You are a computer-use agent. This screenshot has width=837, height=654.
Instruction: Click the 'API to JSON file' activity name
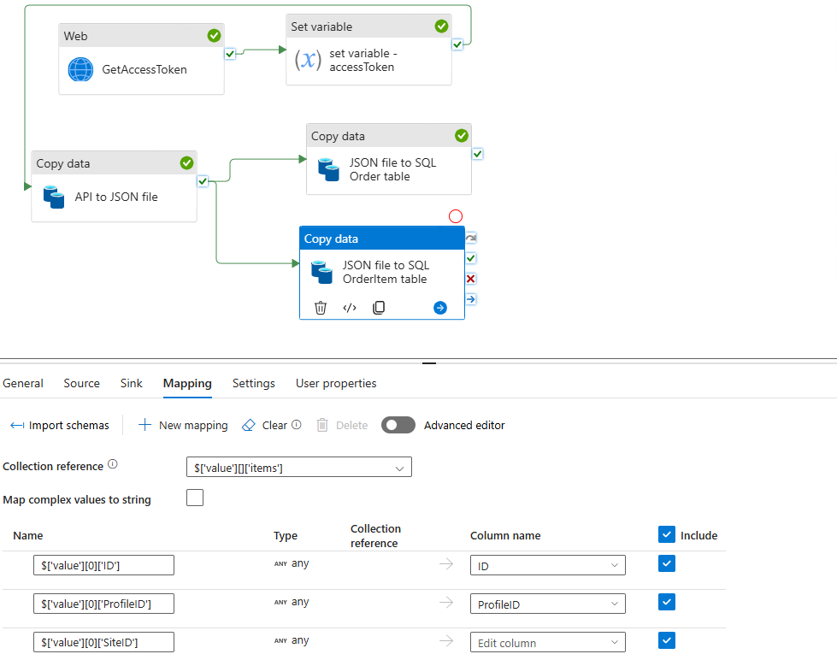pyautogui.click(x=116, y=197)
